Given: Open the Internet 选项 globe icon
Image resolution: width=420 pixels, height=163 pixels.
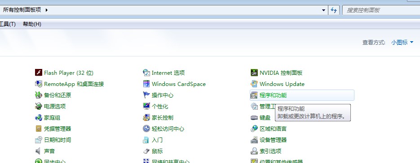Looking at the screenshot, I should click(x=146, y=73).
